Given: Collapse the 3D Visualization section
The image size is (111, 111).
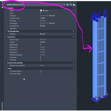Looking at the screenshot, I should pos(73,31).
